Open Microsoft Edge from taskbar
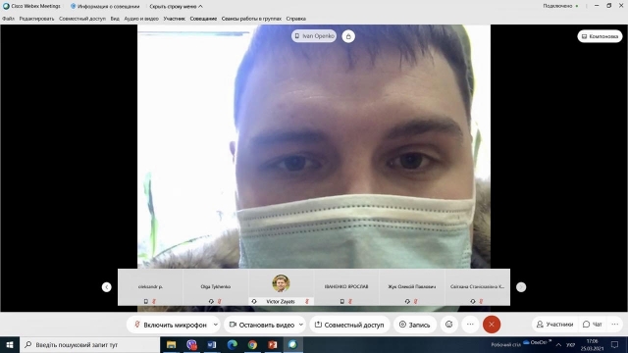 pyautogui.click(x=233, y=344)
